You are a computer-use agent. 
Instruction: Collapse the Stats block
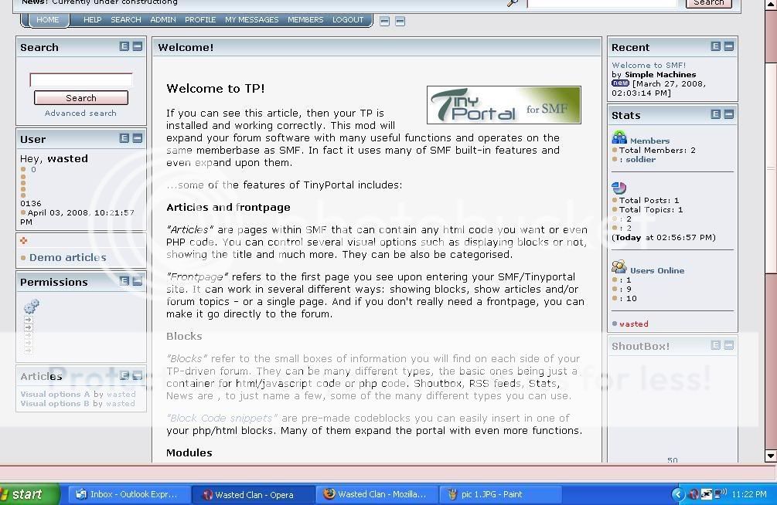click(728, 114)
